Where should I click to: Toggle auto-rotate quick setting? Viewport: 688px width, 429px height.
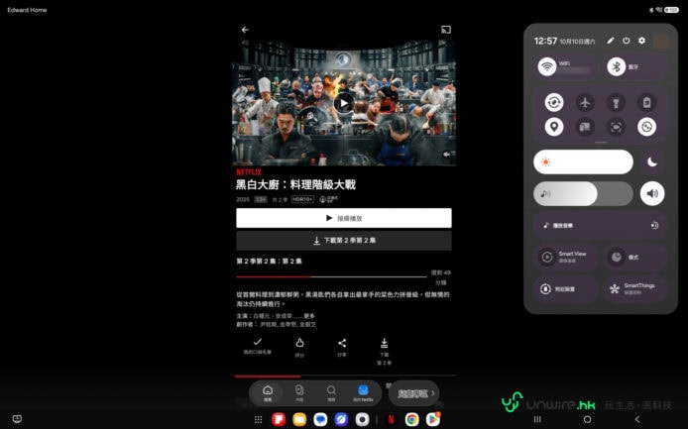pyautogui.click(x=554, y=103)
